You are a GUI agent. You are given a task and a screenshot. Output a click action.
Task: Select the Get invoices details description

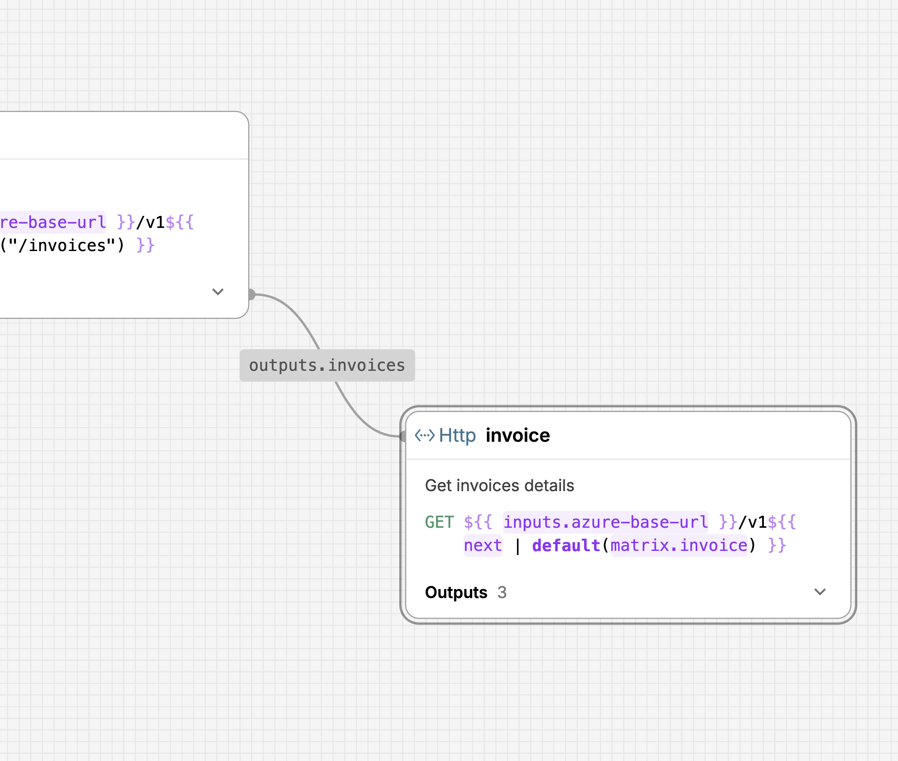pyautogui.click(x=499, y=486)
